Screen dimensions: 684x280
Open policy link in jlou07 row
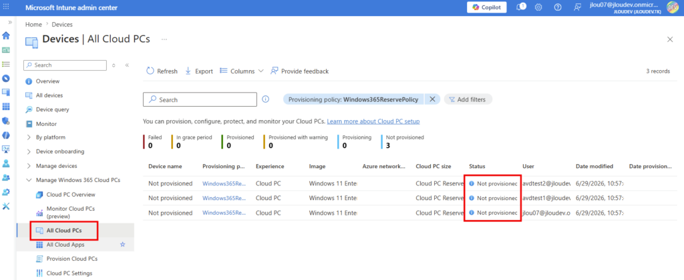(x=224, y=213)
